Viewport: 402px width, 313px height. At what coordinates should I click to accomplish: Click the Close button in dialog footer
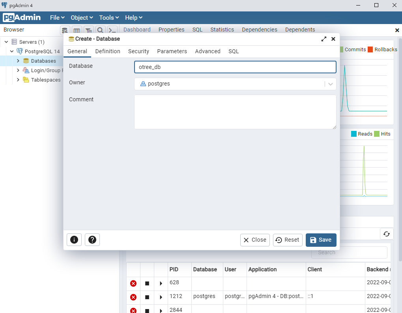coord(255,240)
